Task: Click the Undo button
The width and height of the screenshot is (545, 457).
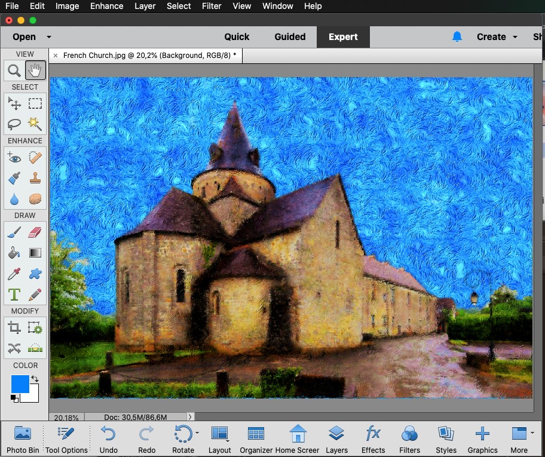Action: [x=108, y=439]
